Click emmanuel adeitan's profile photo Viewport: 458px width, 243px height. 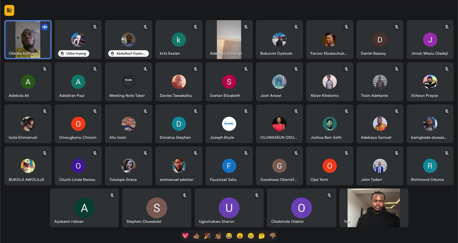pos(179,166)
